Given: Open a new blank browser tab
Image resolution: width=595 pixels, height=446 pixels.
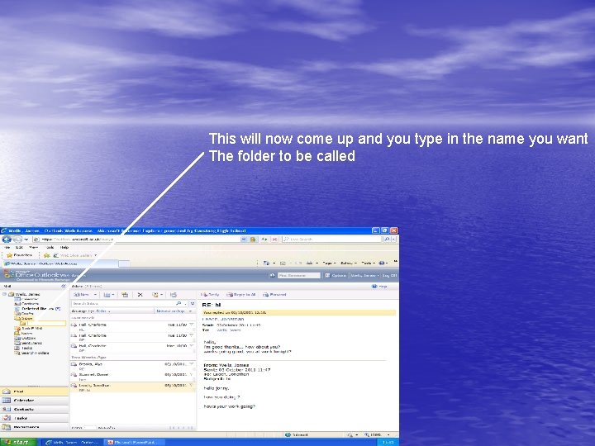Looking at the screenshot, I should pos(124,263).
